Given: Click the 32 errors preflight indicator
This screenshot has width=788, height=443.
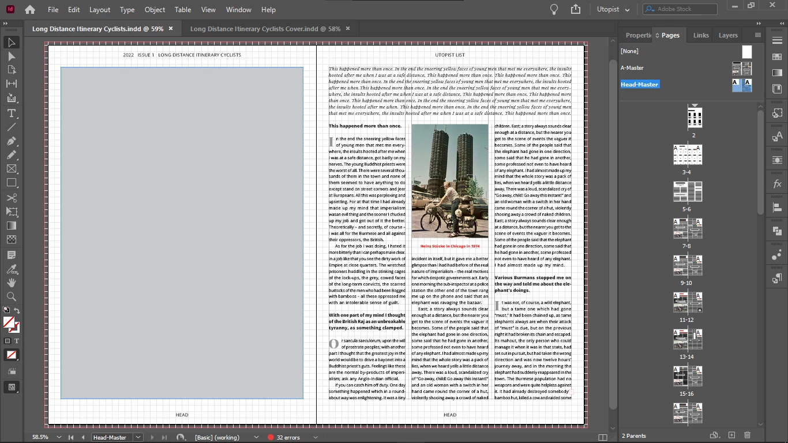Looking at the screenshot, I should pyautogui.click(x=284, y=437).
